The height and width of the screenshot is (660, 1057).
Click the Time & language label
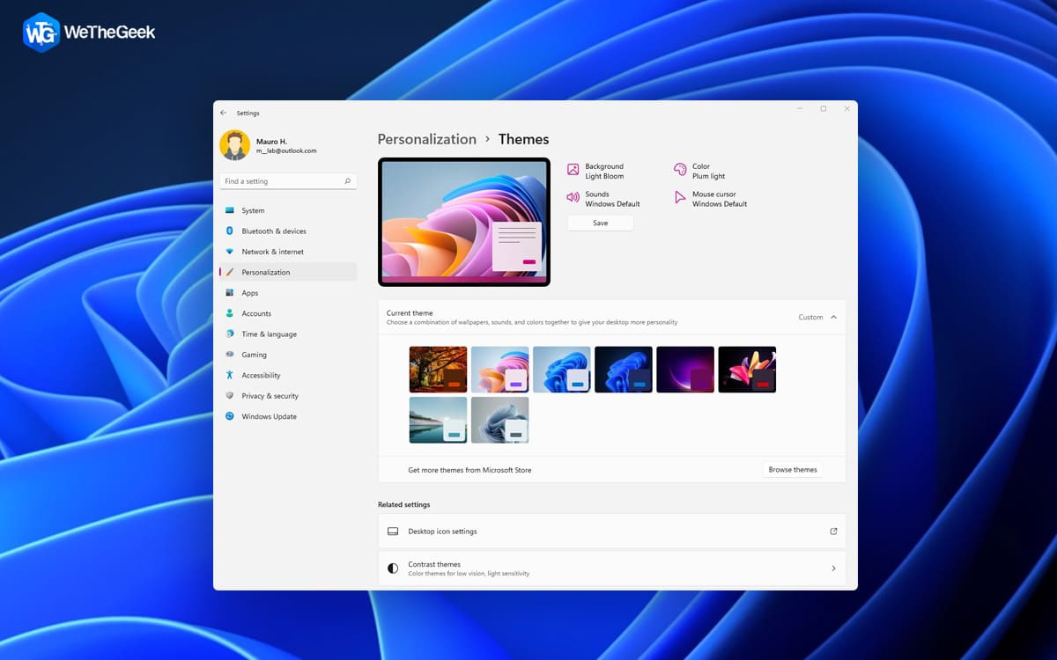pos(270,334)
